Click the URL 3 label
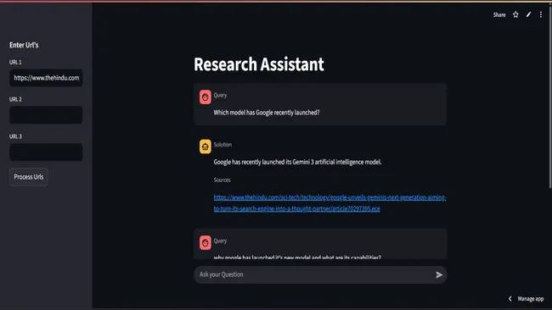 click(x=15, y=136)
